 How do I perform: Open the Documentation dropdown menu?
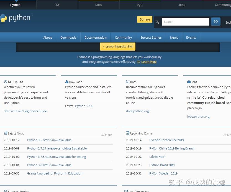[95, 37]
